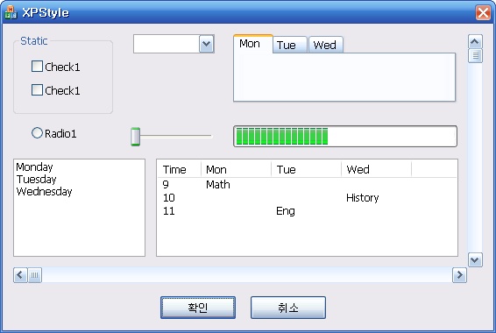Click the Tue column header in list
This screenshot has height=333, width=496.
306,169
